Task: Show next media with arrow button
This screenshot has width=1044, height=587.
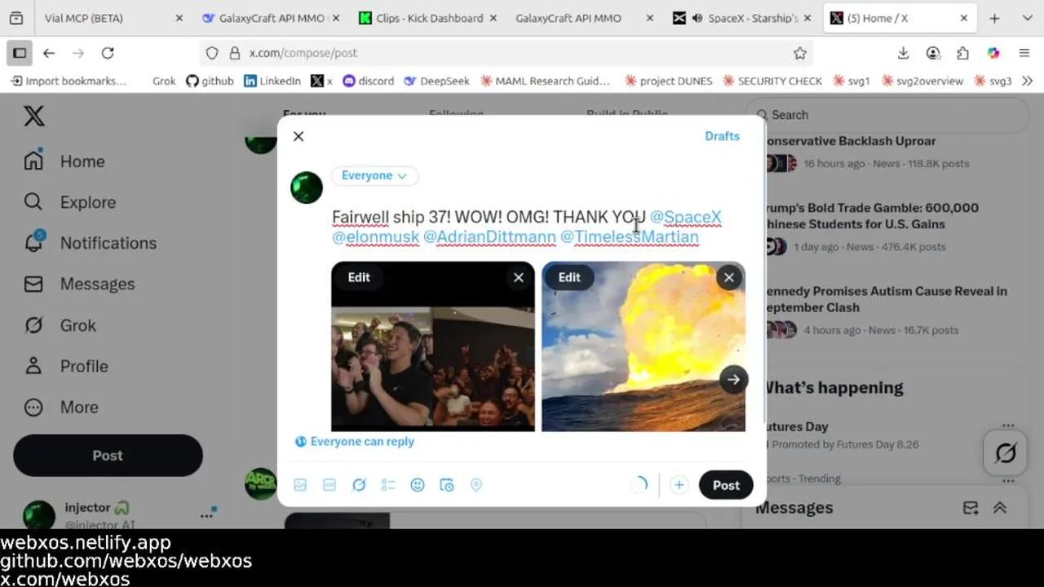Action: [733, 379]
